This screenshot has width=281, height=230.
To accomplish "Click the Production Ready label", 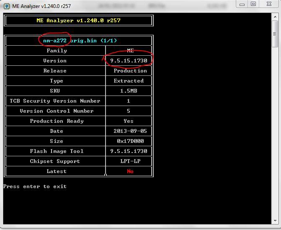I will coord(57,121).
